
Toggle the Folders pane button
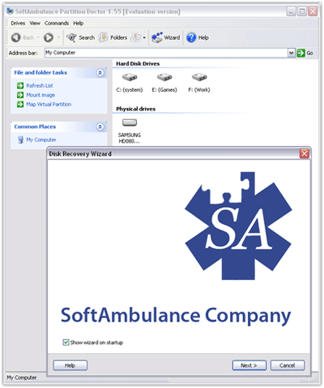[113, 37]
